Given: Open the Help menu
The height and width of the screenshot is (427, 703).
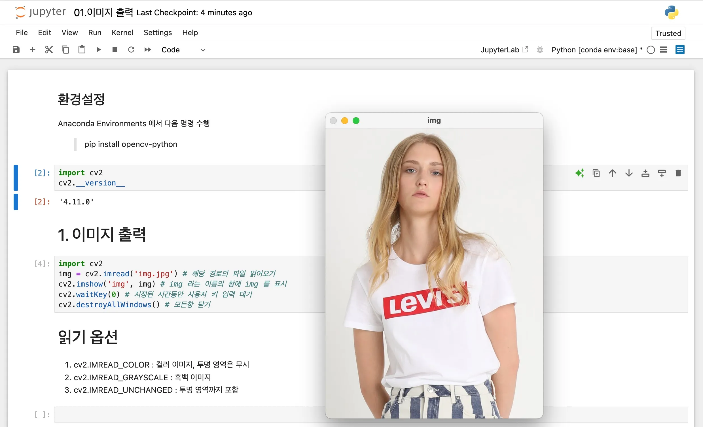Looking at the screenshot, I should [190, 33].
